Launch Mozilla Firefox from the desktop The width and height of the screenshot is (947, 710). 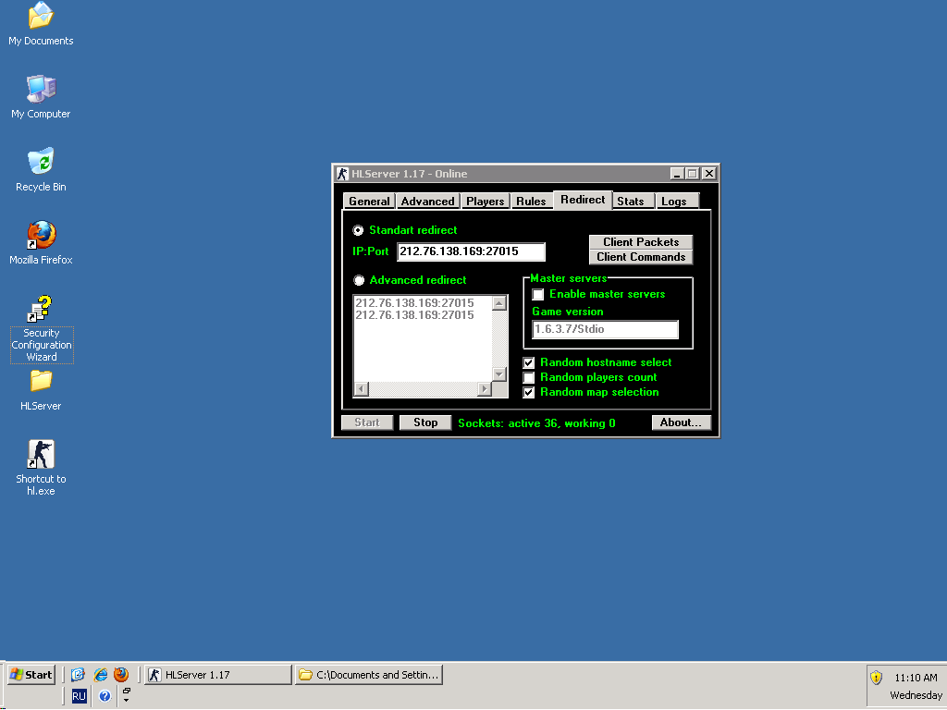(x=41, y=236)
